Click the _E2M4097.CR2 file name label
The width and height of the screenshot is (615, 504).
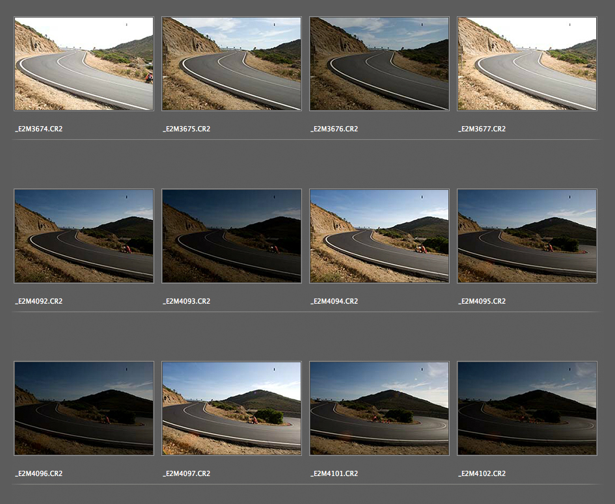pos(187,473)
